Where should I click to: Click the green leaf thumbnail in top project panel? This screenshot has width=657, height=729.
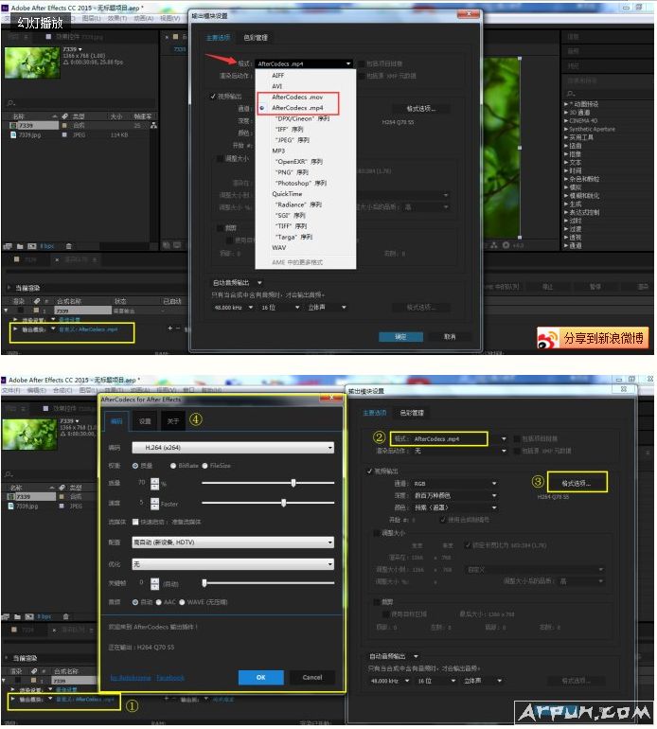(32, 62)
